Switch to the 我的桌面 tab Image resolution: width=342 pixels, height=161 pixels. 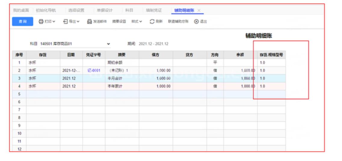coord(21,10)
